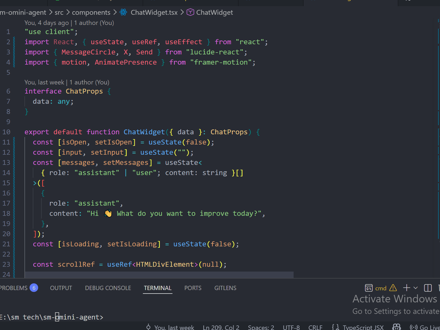Switch to the DEBUG CONSOLE tab
This screenshot has width=440, height=330.
108,288
